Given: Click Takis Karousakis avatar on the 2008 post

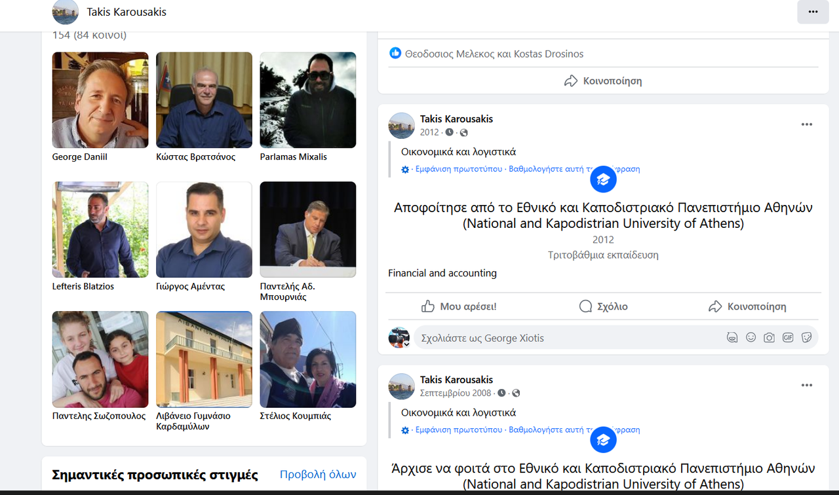Looking at the screenshot, I should [x=402, y=386].
